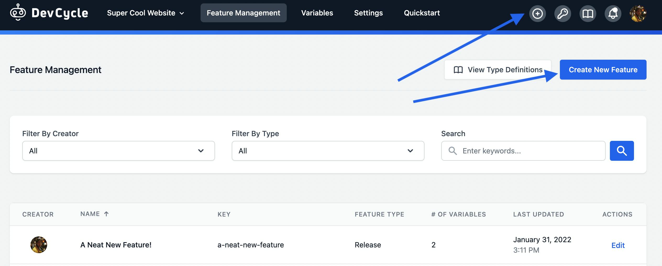The width and height of the screenshot is (662, 266).
Task: Toggle sorting on the NAME column
Action: (94, 214)
